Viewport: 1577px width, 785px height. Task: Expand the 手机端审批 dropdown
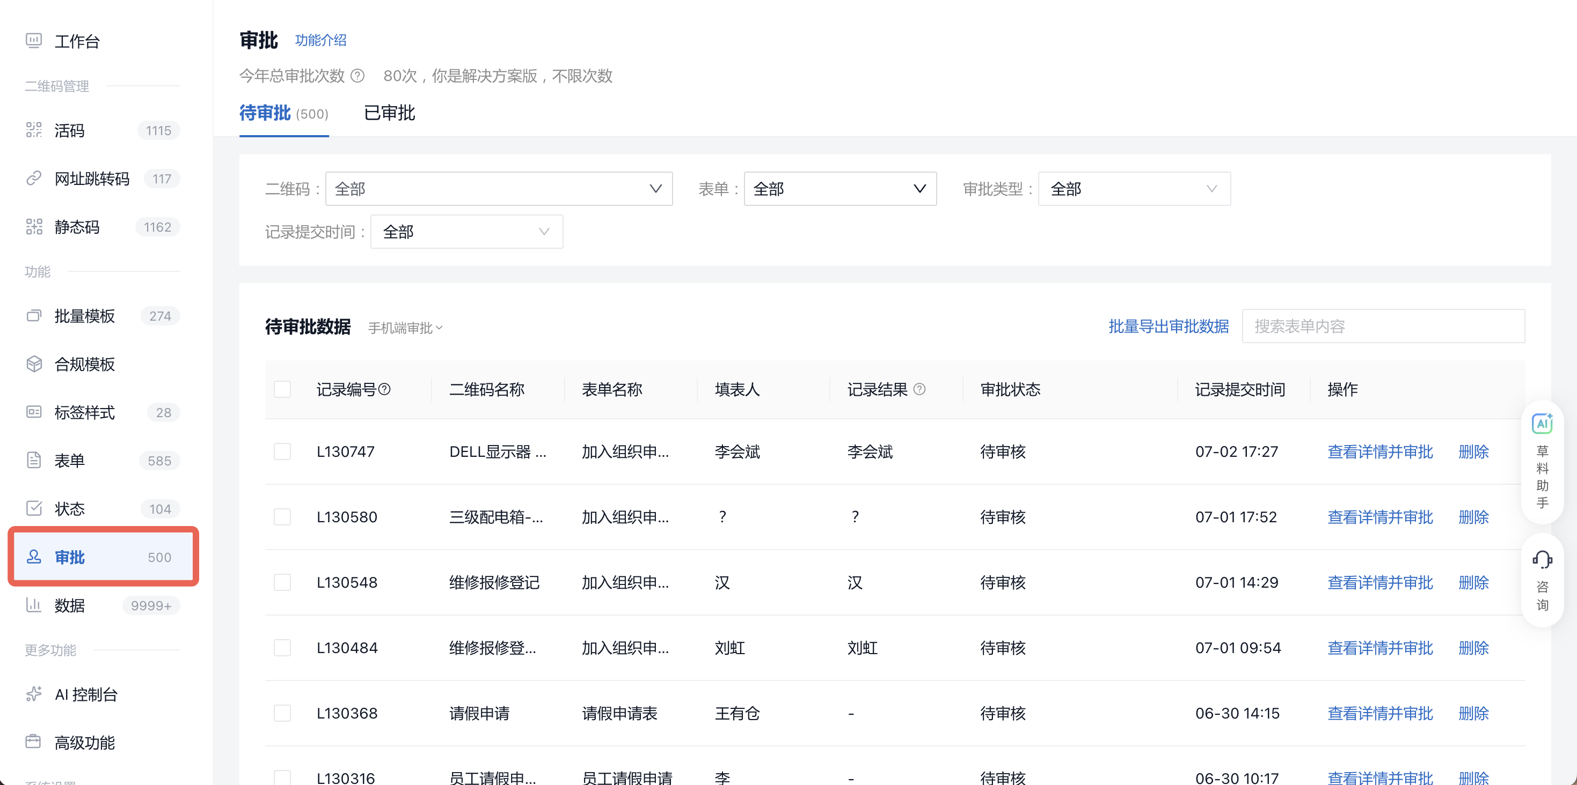(405, 328)
